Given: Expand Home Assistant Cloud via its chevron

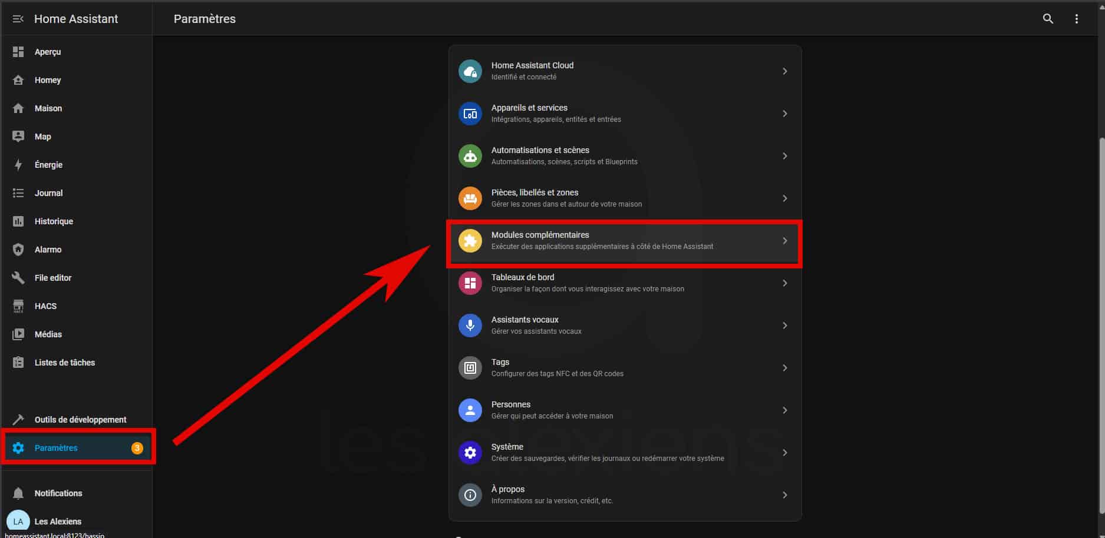Looking at the screenshot, I should [785, 71].
